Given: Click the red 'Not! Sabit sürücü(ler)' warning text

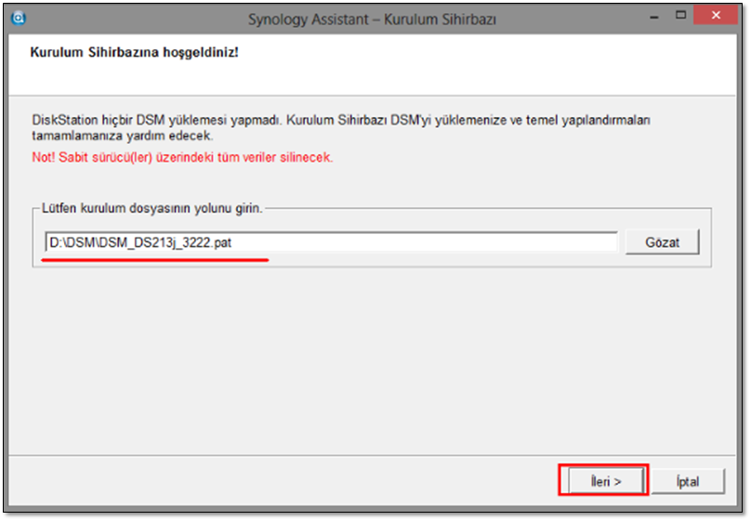Looking at the screenshot, I should pos(182,157).
